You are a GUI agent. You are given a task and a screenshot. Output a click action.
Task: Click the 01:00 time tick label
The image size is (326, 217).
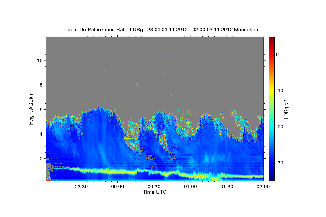(x=190, y=187)
